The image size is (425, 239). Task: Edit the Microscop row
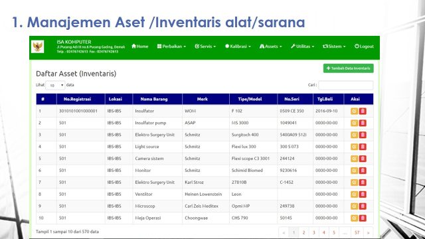click(354, 206)
